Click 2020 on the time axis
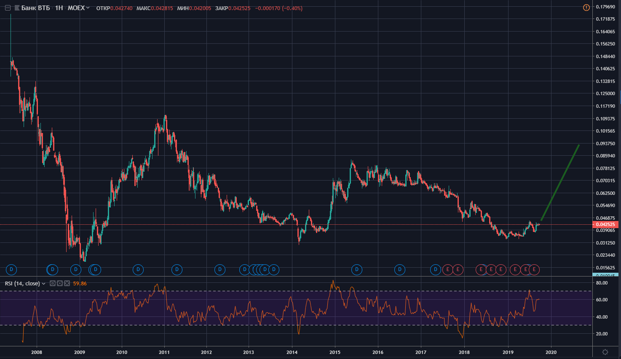621x359 pixels. pyautogui.click(x=551, y=352)
